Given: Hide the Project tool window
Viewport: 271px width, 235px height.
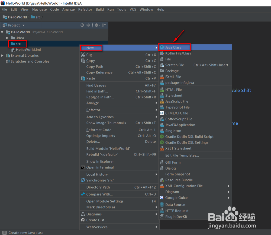Looking at the screenshot, I should point(104,25).
